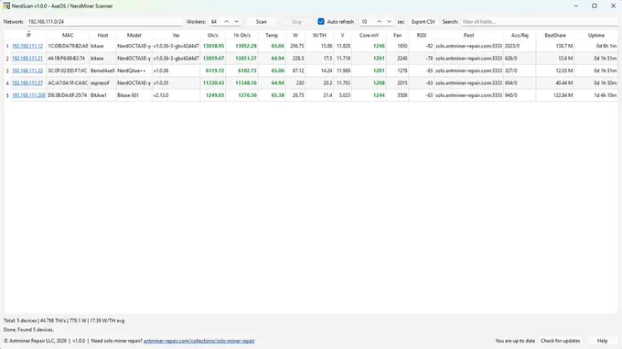This screenshot has height=349, width=622.
Task: Export results with Export CSV button
Action: tap(424, 22)
